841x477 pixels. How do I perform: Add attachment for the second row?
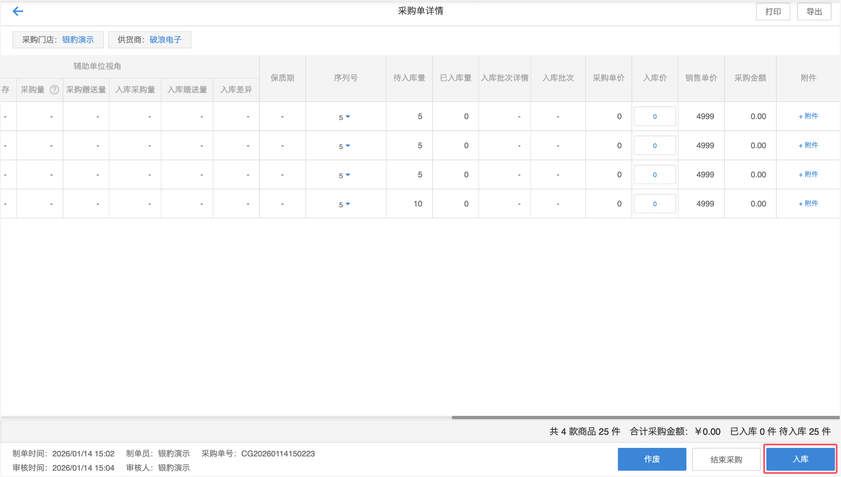pos(808,145)
